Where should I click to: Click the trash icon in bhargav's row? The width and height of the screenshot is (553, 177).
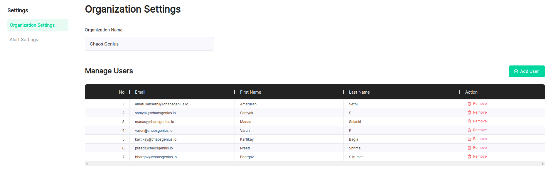tap(469, 156)
